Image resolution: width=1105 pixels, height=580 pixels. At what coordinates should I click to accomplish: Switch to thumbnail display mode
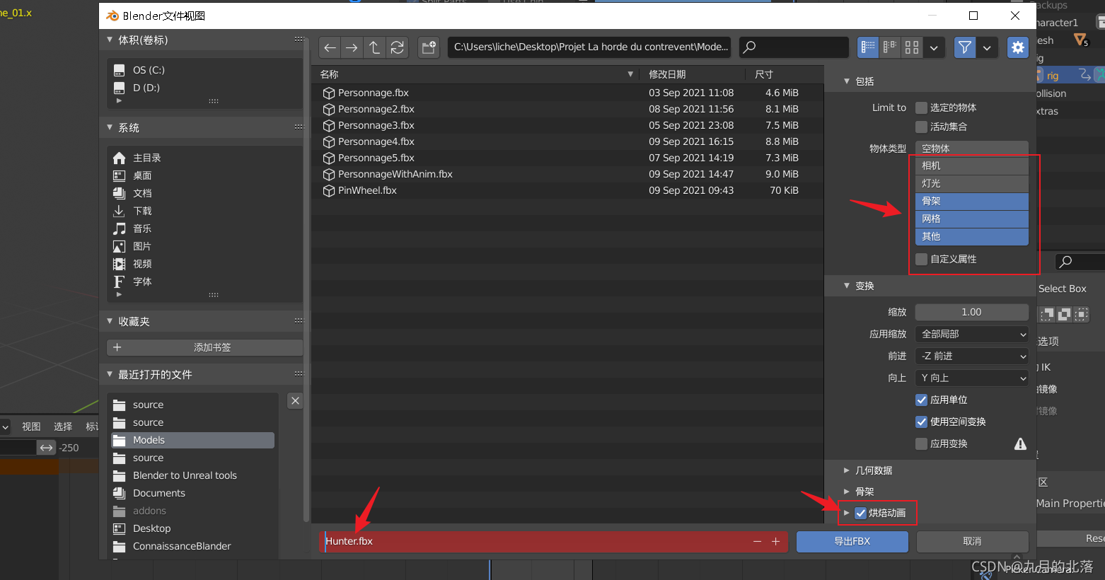click(x=912, y=47)
